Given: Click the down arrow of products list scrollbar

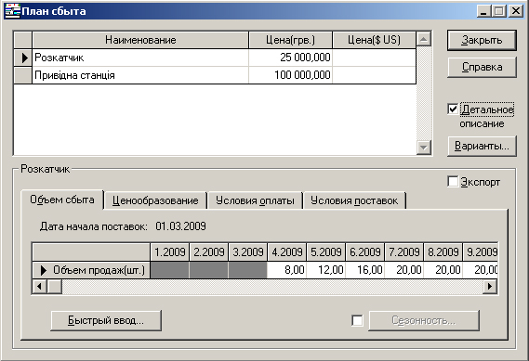Looking at the screenshot, I should 424,148.
